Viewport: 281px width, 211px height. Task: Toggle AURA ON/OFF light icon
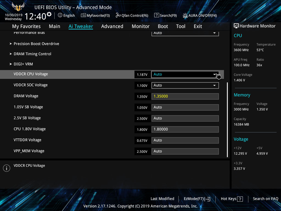pyautogui.click(x=185, y=15)
